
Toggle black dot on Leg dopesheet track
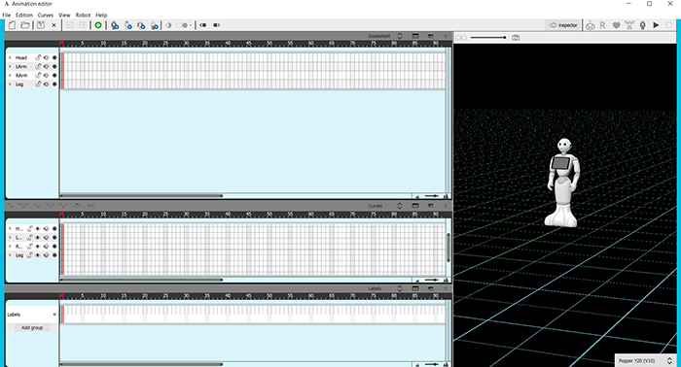click(54, 84)
